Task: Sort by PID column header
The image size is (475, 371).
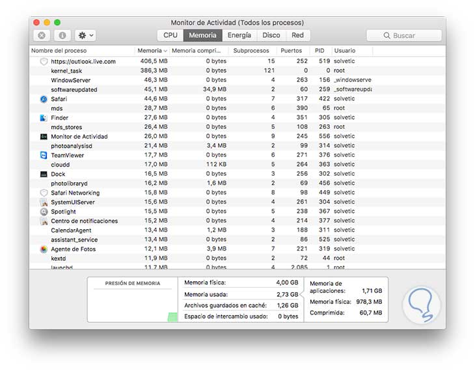Action: [x=319, y=51]
